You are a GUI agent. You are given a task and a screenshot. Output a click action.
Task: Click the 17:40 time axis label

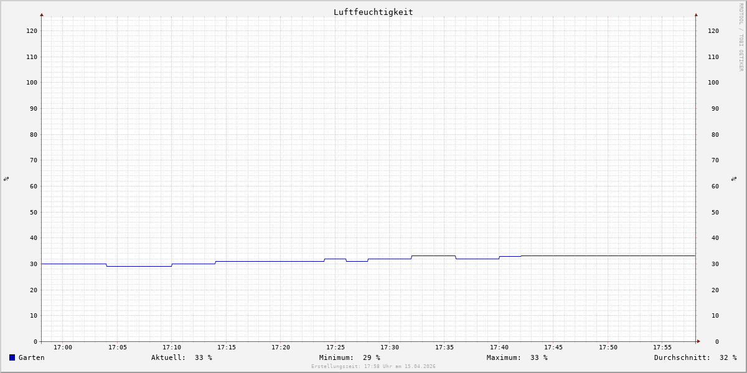pos(499,347)
